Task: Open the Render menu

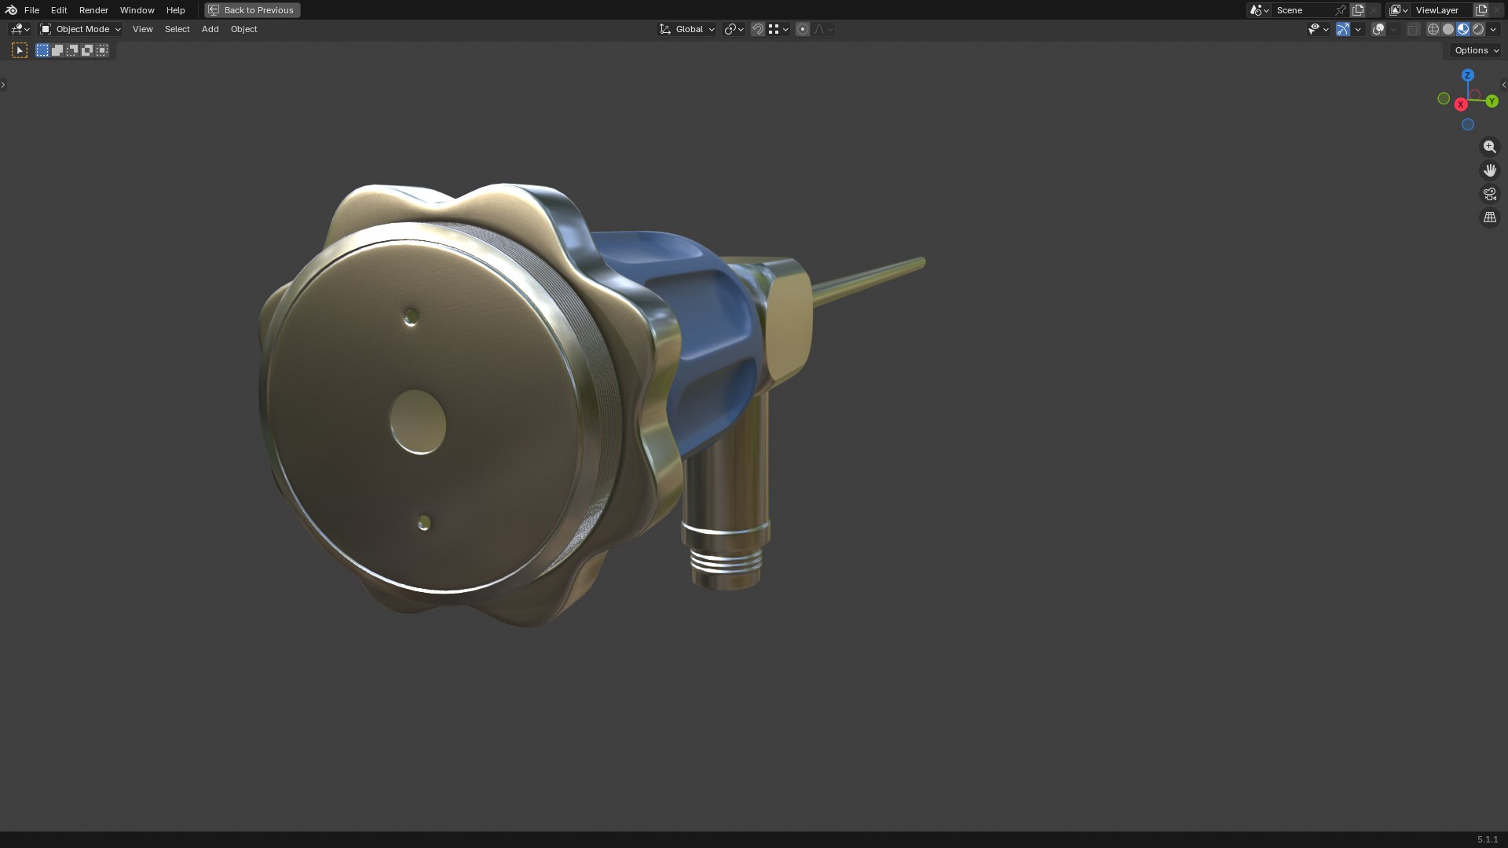Action: tap(93, 10)
